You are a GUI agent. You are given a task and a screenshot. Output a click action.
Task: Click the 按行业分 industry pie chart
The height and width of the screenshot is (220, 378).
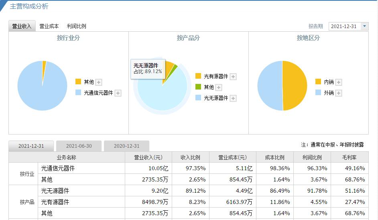tap(42, 86)
